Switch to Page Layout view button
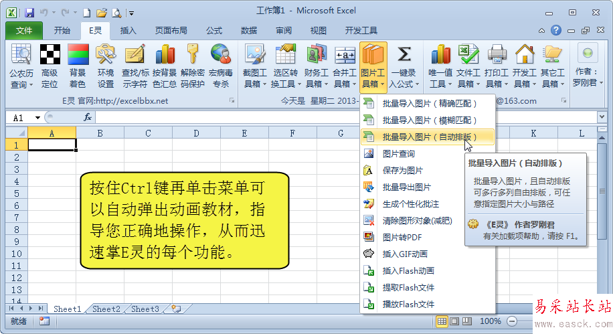 click(x=454, y=321)
